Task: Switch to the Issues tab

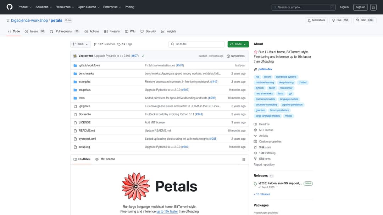Action: [35, 31]
